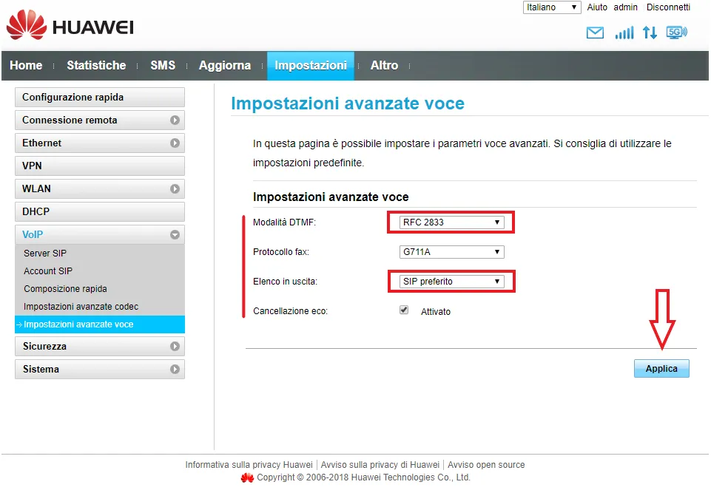Open Informativa sulla privacy Huawei link

249,465
